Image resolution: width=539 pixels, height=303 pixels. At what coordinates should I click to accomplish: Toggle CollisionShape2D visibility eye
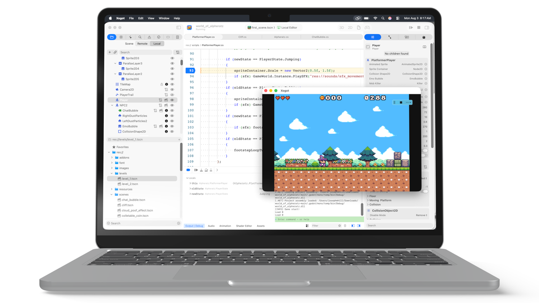(x=172, y=132)
